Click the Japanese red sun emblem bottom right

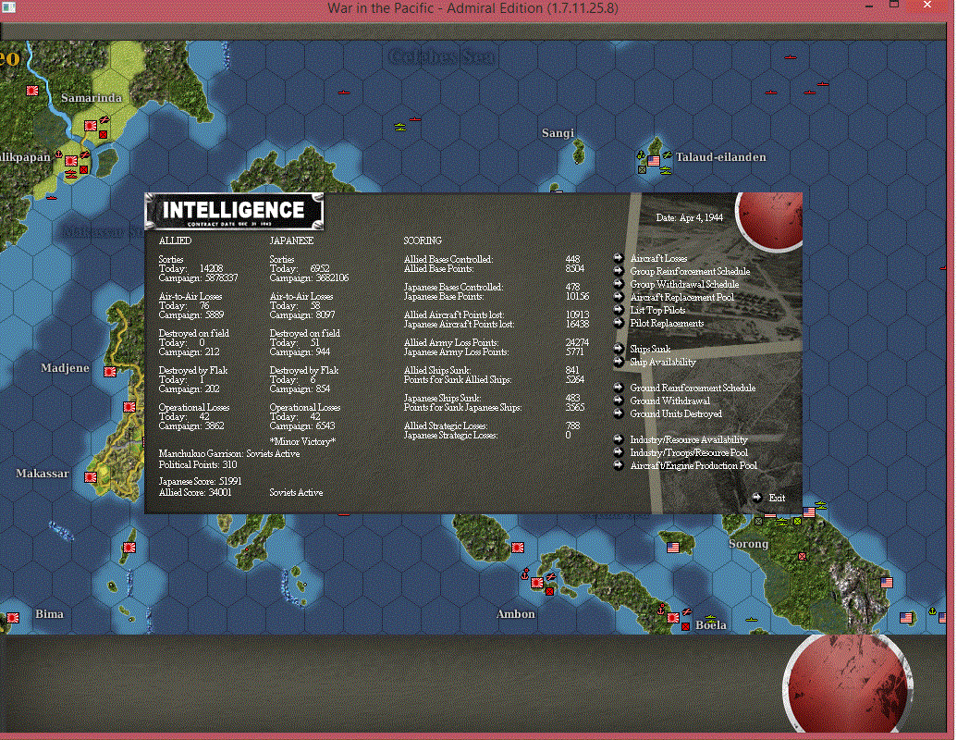(x=847, y=684)
